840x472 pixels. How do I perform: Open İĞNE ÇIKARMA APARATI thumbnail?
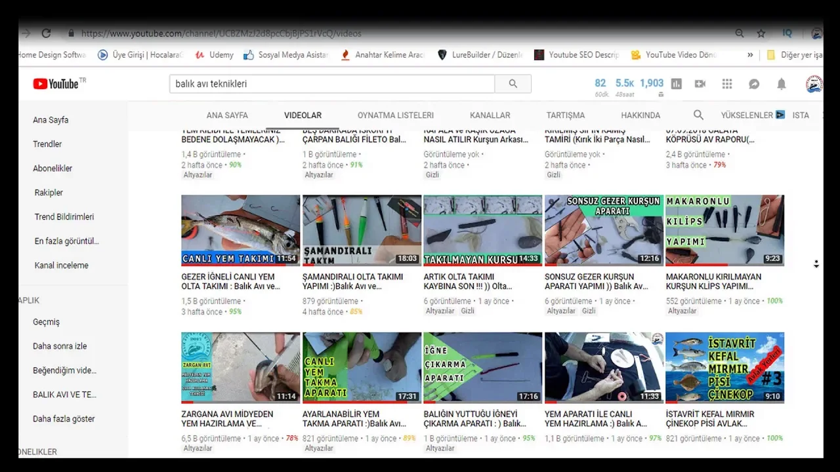pos(483,368)
